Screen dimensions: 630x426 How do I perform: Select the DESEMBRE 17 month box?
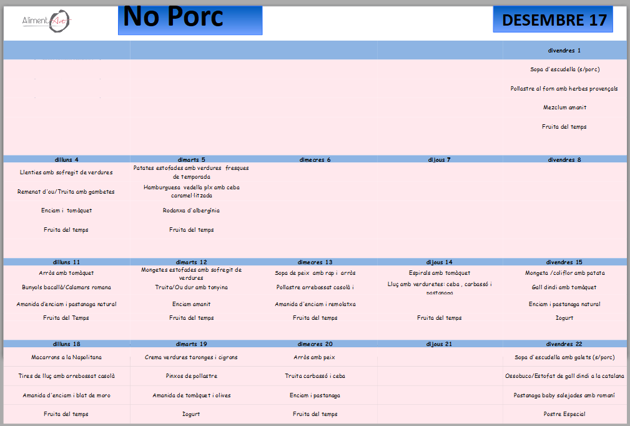[553, 20]
